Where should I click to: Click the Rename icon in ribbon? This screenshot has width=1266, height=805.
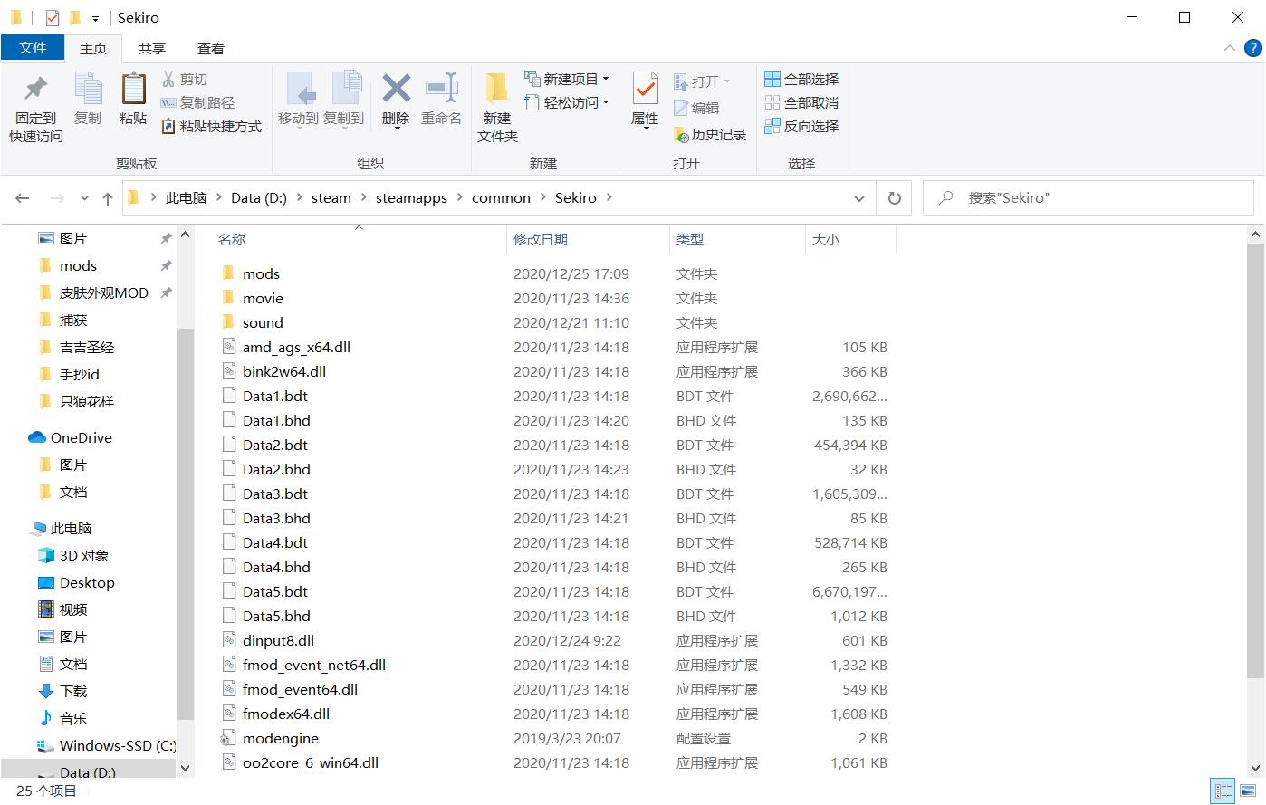[441, 89]
